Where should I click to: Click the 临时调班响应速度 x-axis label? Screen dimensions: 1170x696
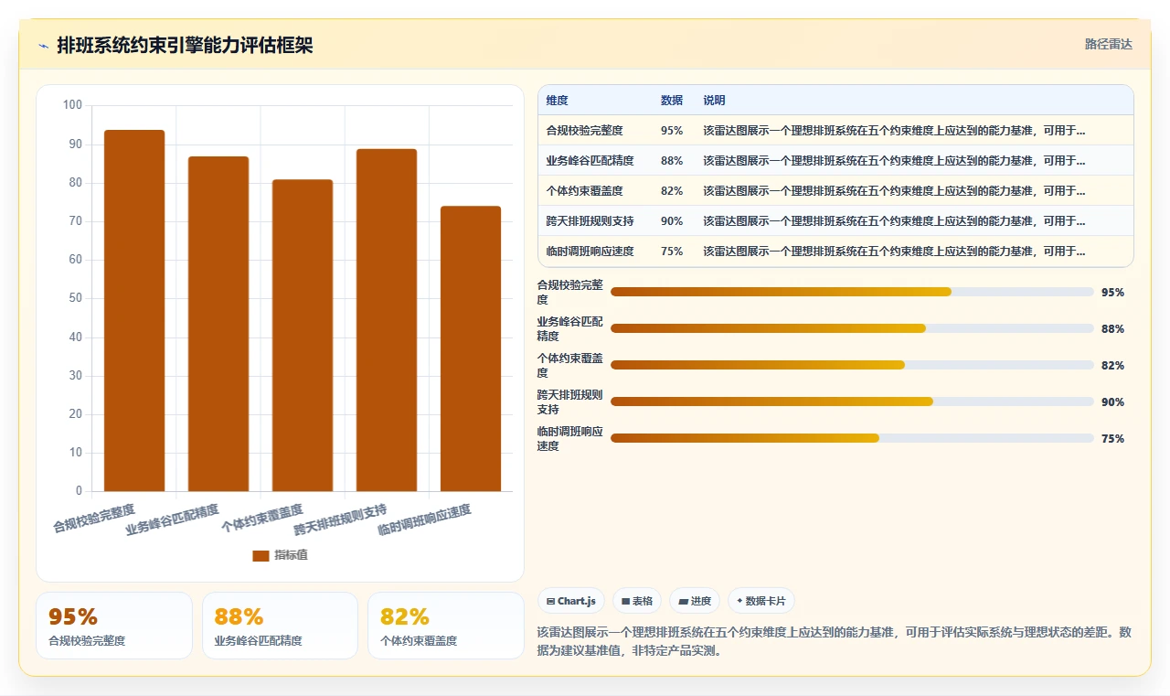coord(424,519)
